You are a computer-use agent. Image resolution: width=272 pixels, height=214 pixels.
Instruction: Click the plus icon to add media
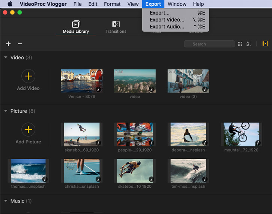(x=8, y=44)
